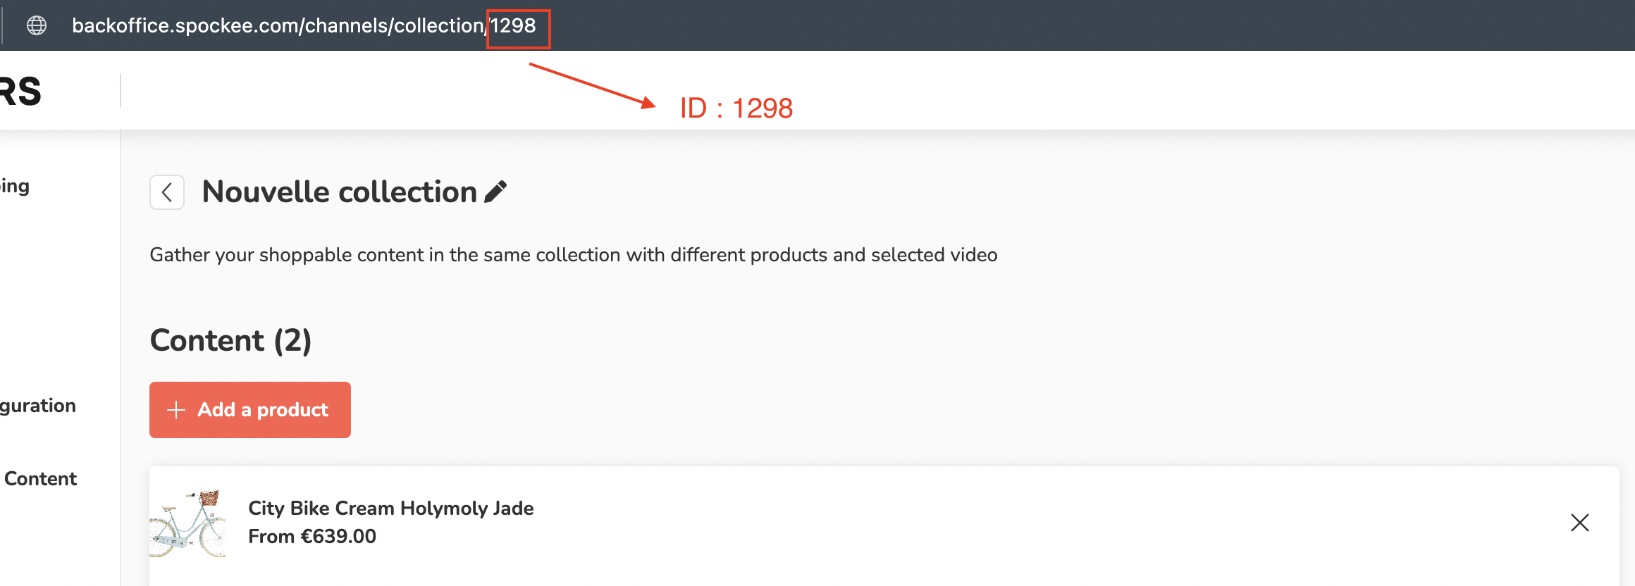Click the Nouvelle collection title text

pos(339,192)
